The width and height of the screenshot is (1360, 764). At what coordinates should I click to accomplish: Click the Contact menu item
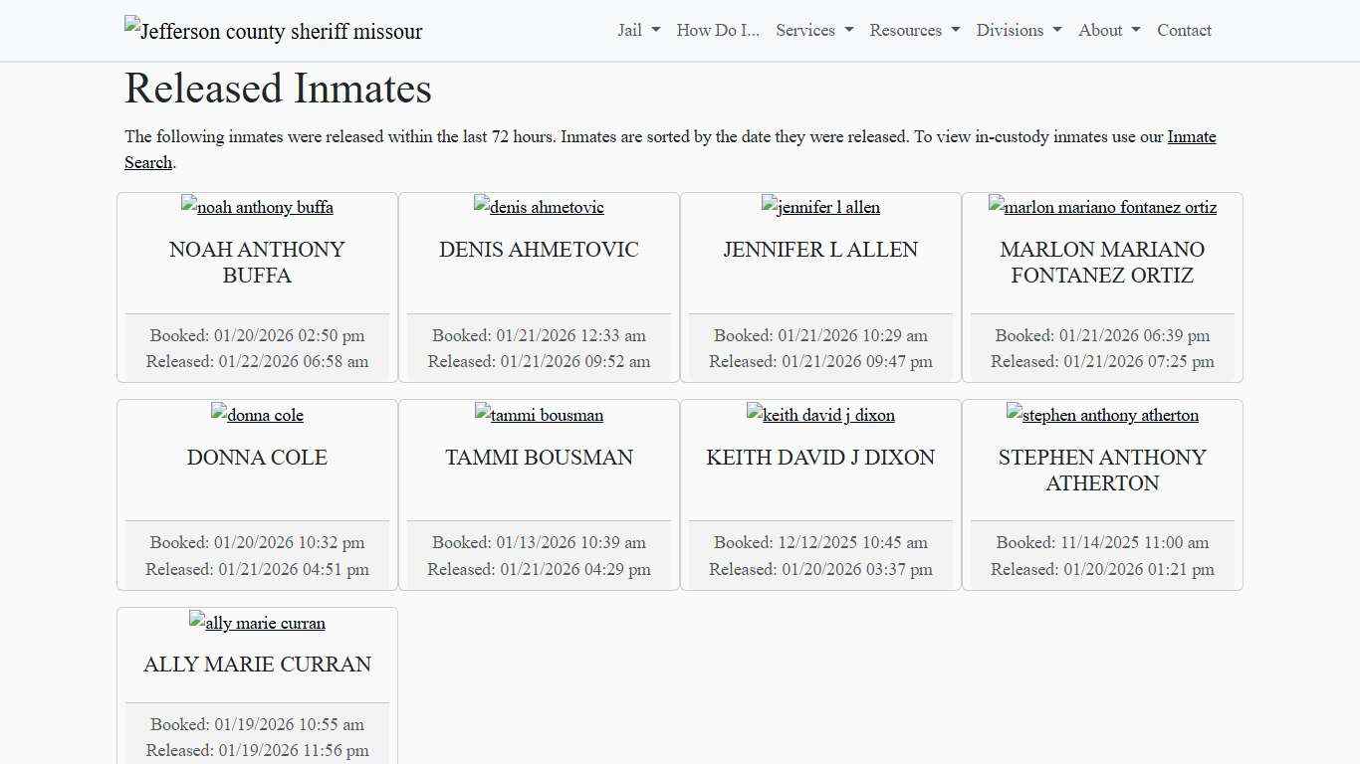point(1184,30)
